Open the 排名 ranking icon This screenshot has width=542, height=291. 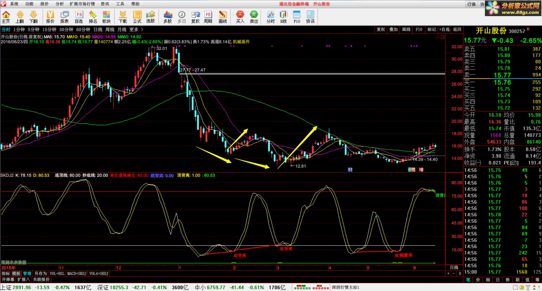coord(93,17)
